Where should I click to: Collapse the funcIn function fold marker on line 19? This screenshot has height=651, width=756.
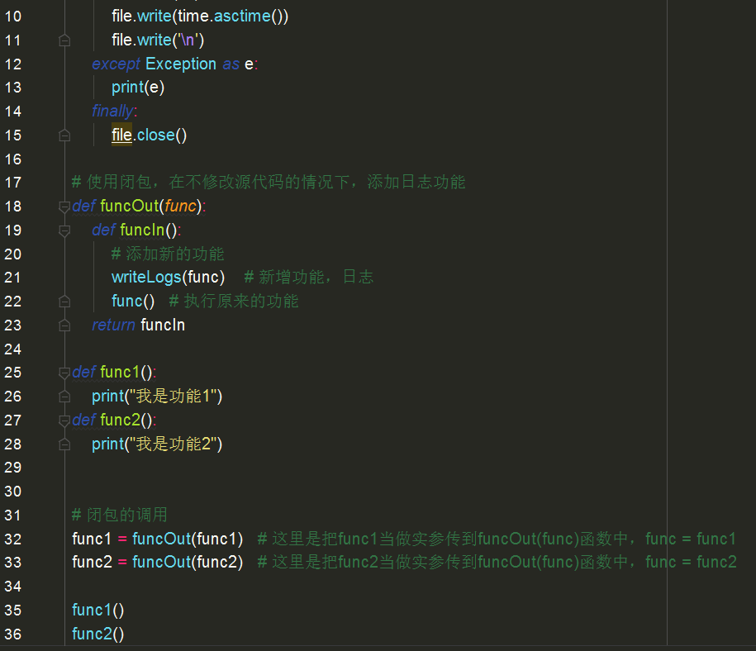pyautogui.click(x=64, y=230)
